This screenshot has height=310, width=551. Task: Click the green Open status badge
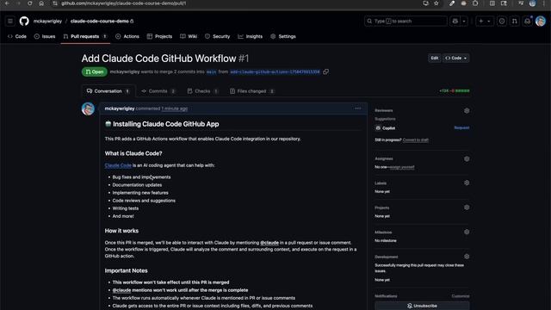[x=95, y=71]
